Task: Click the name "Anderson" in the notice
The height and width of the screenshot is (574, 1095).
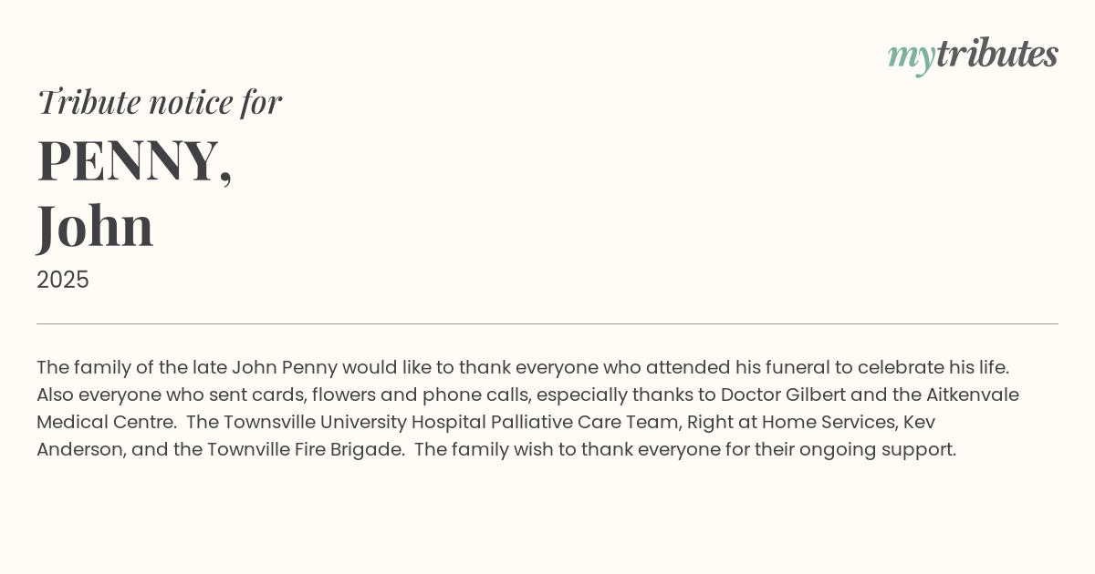Action: click(x=78, y=449)
